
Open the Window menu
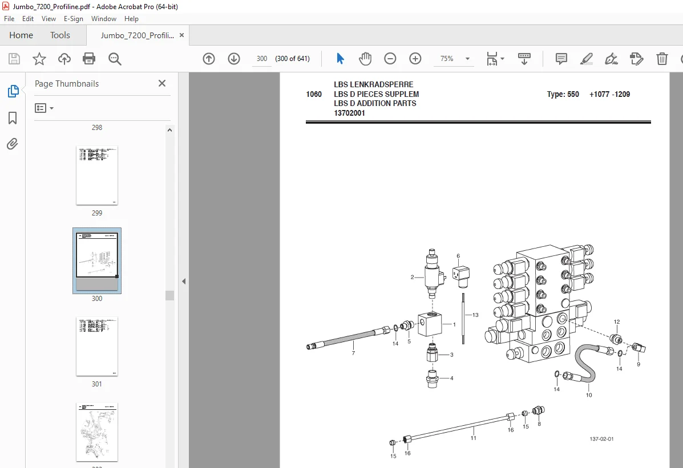104,19
